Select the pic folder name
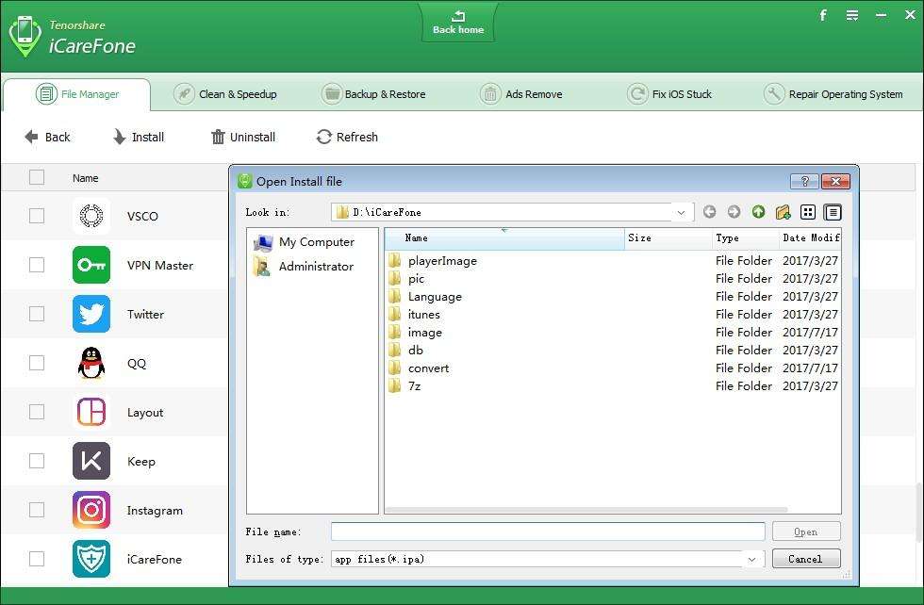The width and height of the screenshot is (924, 605). click(x=416, y=279)
